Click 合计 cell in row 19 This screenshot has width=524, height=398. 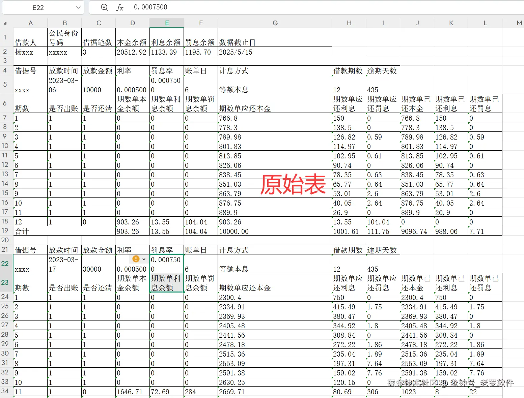(64, 231)
